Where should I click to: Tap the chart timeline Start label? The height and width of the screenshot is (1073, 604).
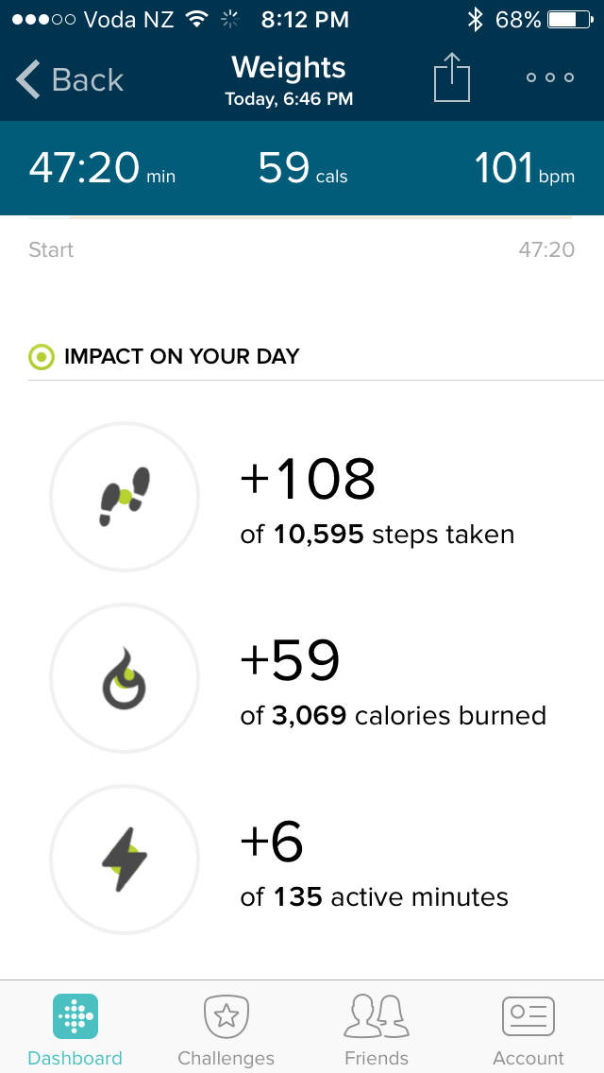click(51, 249)
